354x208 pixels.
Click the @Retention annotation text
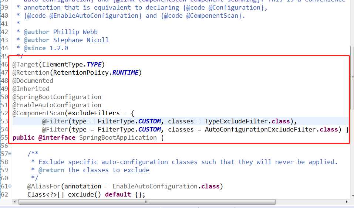pos(31,73)
